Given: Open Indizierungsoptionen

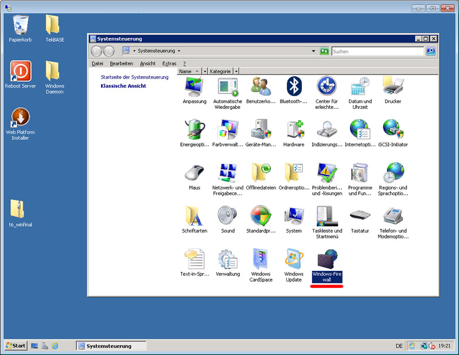Looking at the screenshot, I should [326, 133].
